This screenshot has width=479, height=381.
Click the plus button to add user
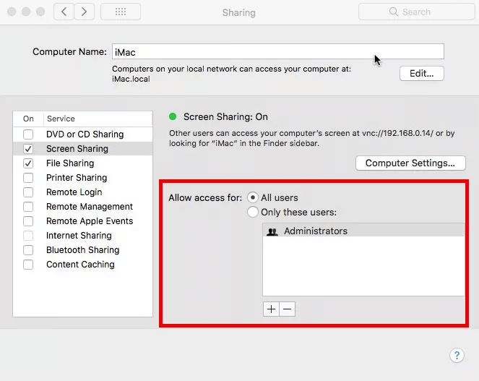(271, 309)
